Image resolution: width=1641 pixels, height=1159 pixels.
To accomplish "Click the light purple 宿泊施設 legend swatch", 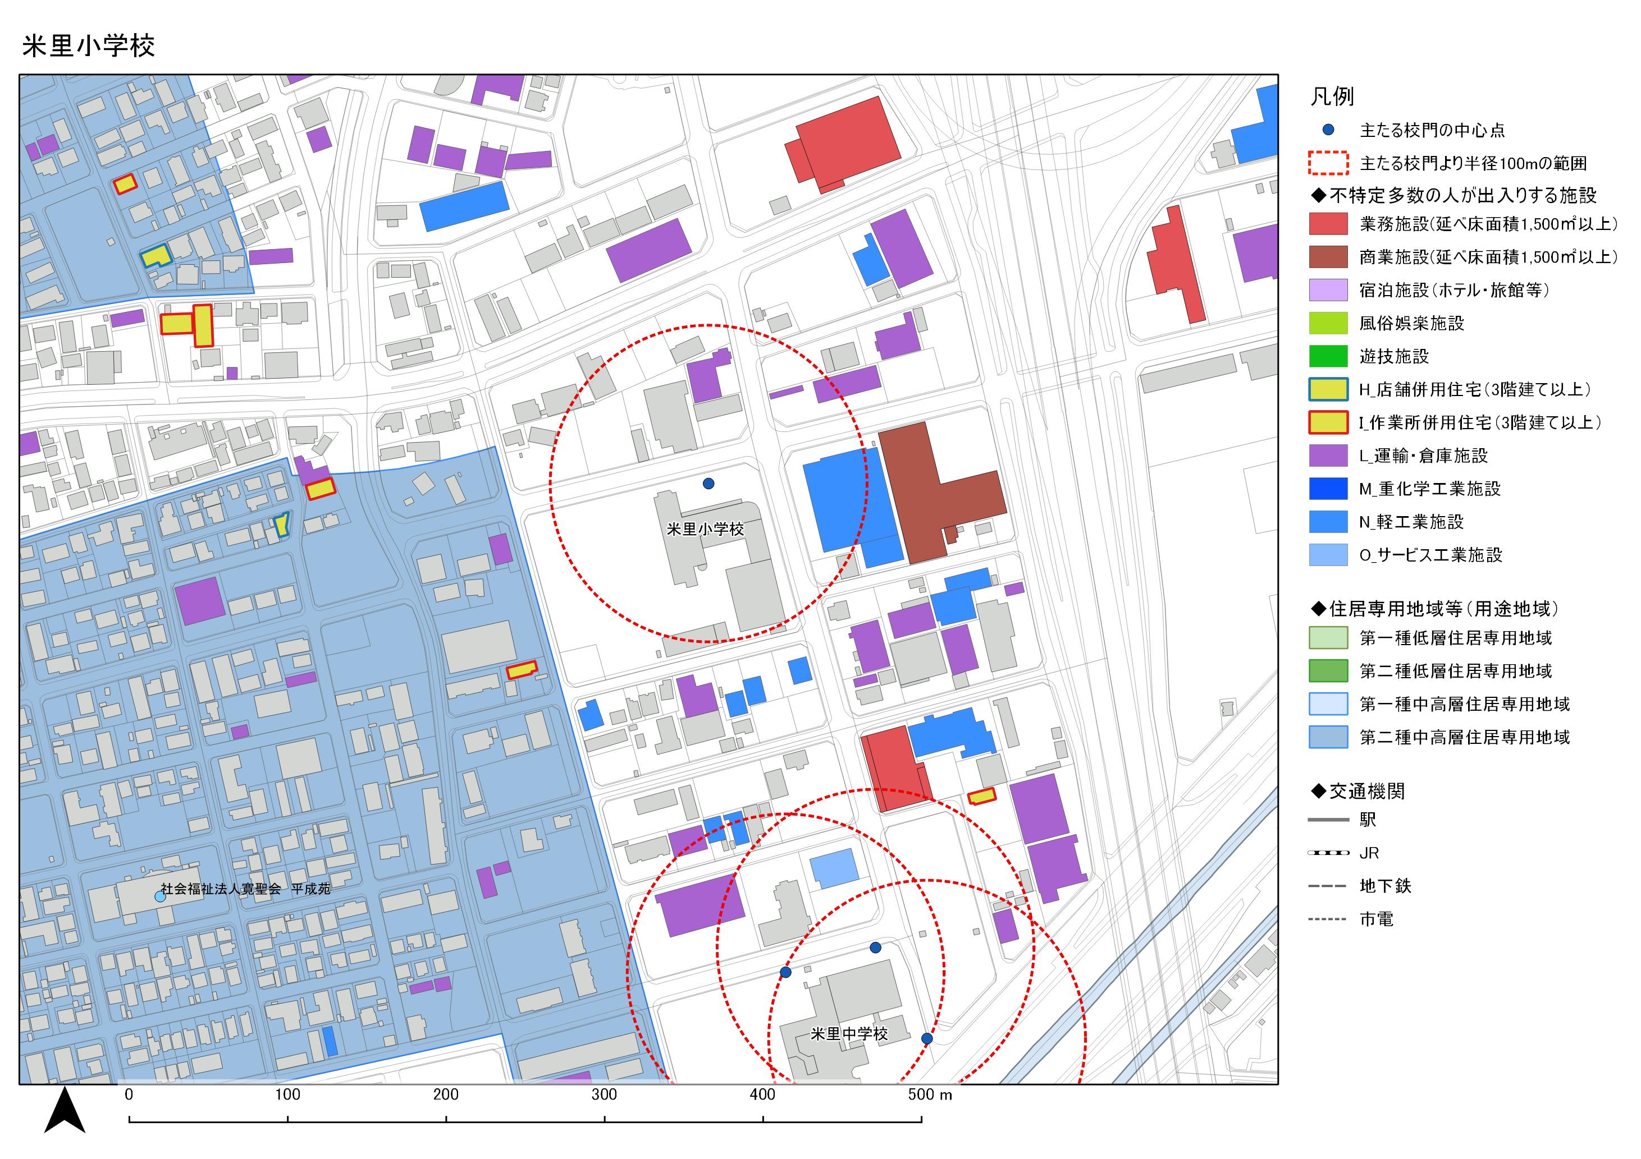I will point(1328,290).
